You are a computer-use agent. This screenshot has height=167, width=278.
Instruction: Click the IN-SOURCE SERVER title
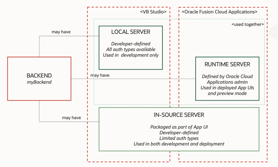pos(179,115)
